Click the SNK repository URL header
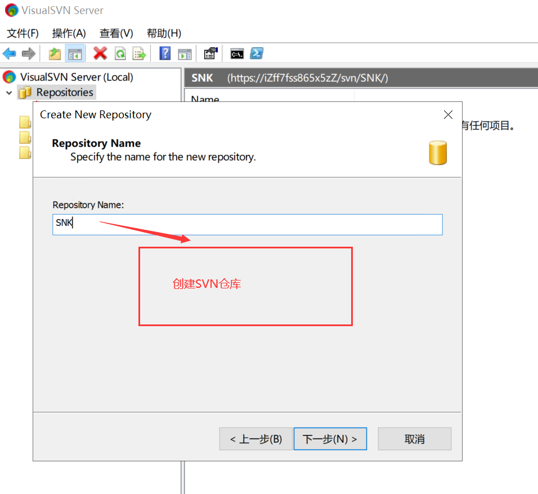The image size is (538, 494). [x=307, y=78]
